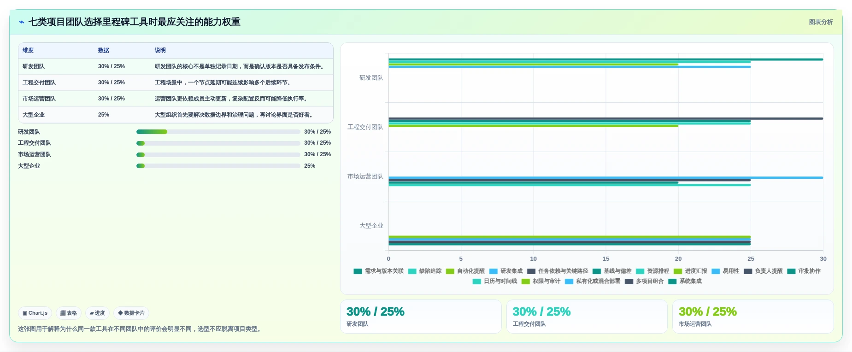Click the 大型企业 y-axis label in chart
The image size is (852, 352).
pyautogui.click(x=371, y=226)
